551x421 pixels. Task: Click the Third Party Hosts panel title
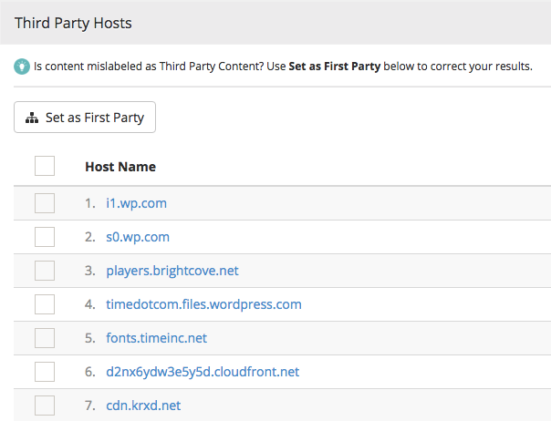click(73, 23)
